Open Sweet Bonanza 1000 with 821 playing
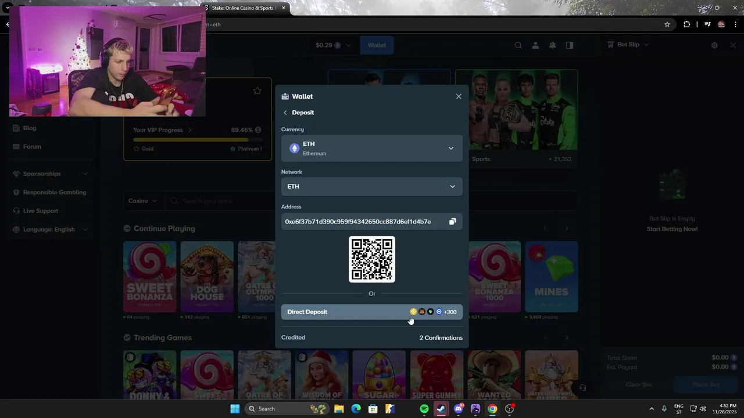Image resolution: width=744 pixels, height=418 pixels. pos(494,277)
